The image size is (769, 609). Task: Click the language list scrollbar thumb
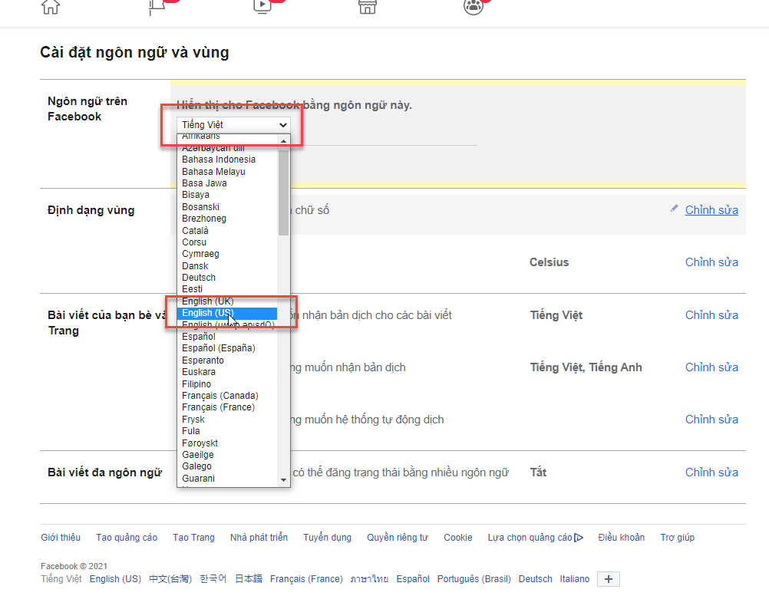[x=283, y=193]
